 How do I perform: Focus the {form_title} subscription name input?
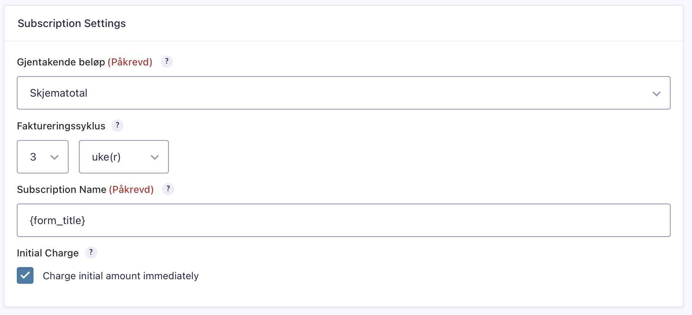(x=344, y=220)
